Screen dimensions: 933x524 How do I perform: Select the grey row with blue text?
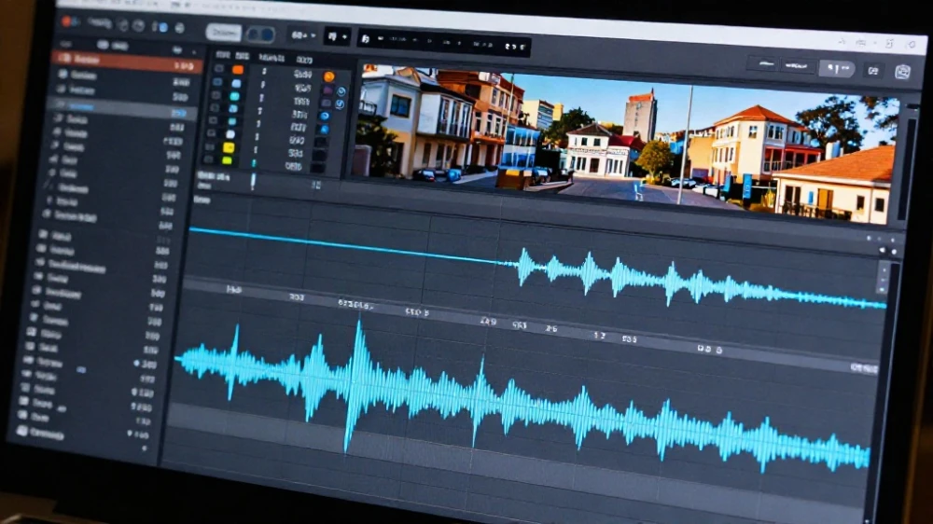pos(124,108)
